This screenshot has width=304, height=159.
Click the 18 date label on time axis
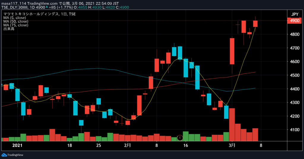69,145
